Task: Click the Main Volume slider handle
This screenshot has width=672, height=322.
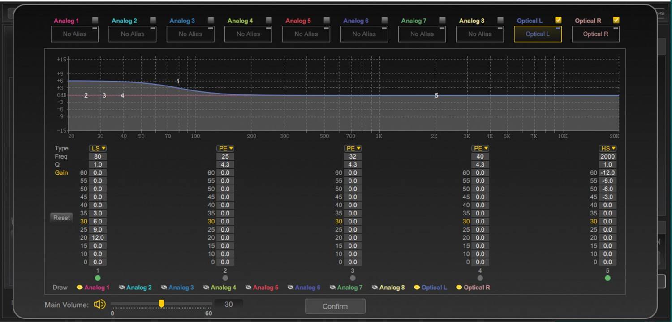Action: pos(161,304)
